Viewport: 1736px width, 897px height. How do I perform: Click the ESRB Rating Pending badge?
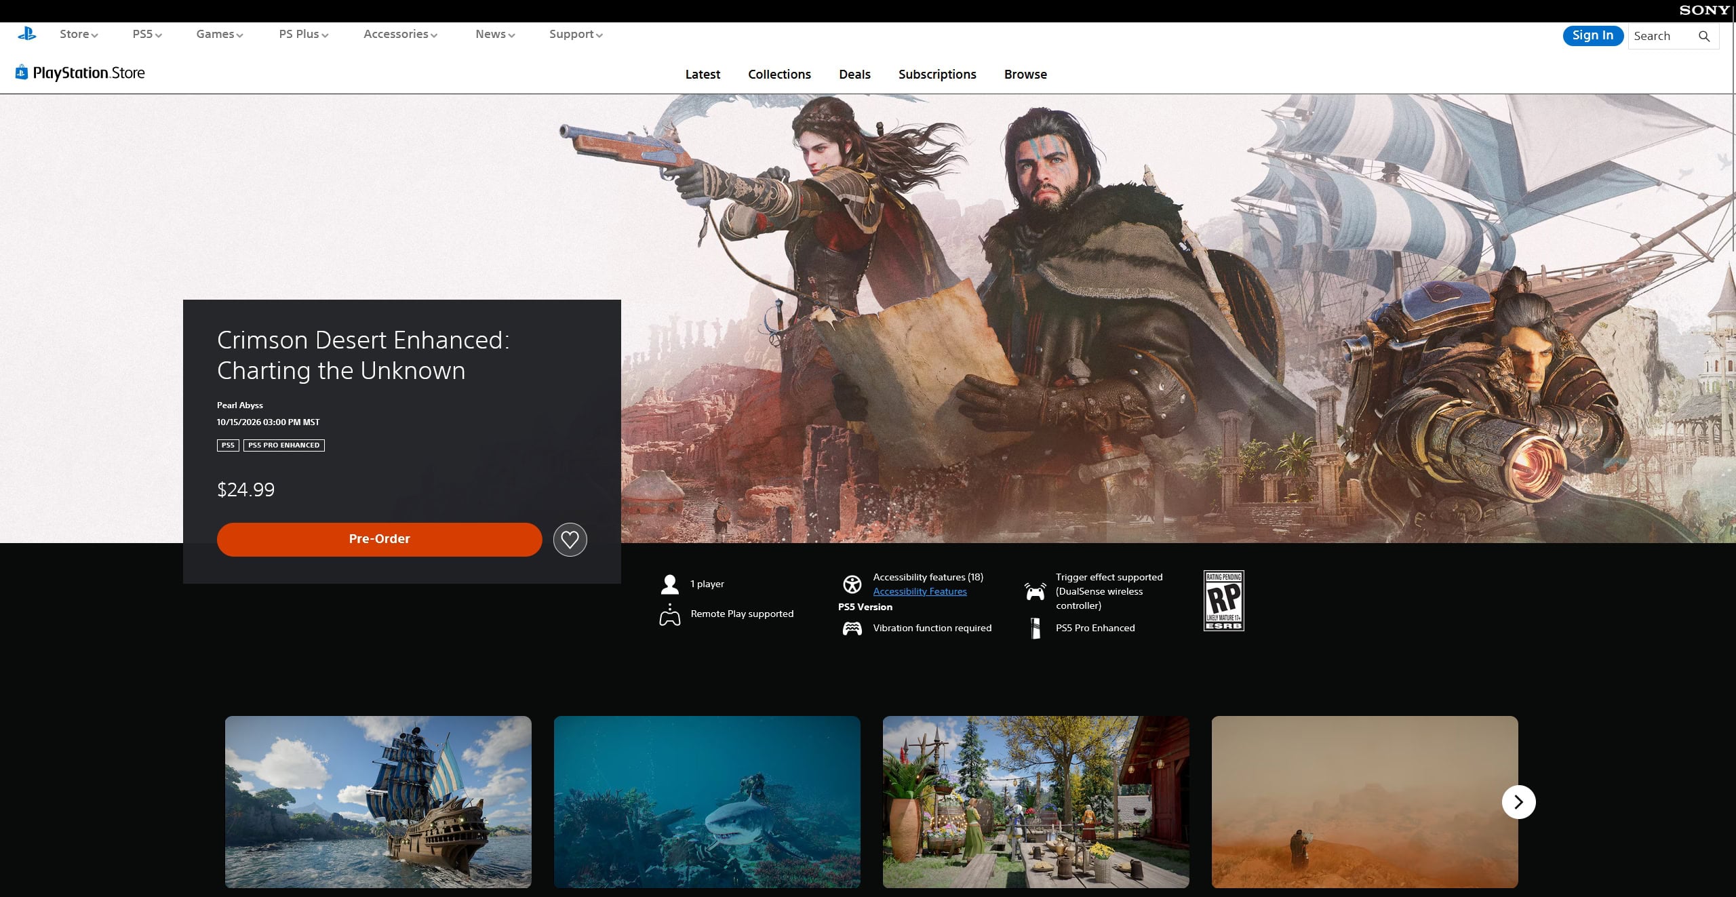pyautogui.click(x=1224, y=601)
